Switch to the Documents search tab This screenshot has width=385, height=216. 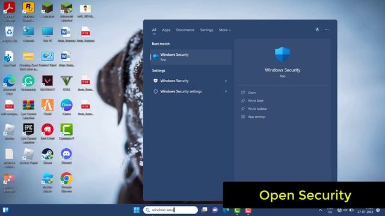185,30
